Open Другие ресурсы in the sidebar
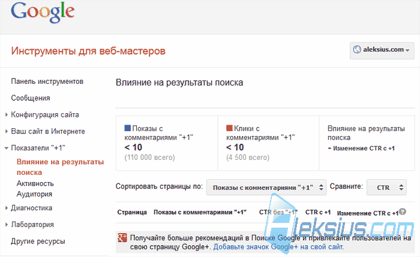This screenshot has height=257, width=420. click(38, 241)
